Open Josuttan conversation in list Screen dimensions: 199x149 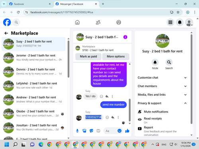pyautogui.click(x=33, y=128)
